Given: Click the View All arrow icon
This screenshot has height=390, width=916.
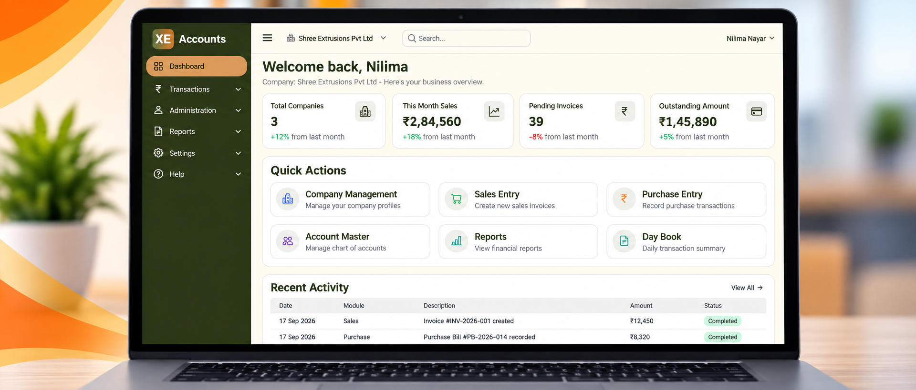Looking at the screenshot, I should 760,288.
